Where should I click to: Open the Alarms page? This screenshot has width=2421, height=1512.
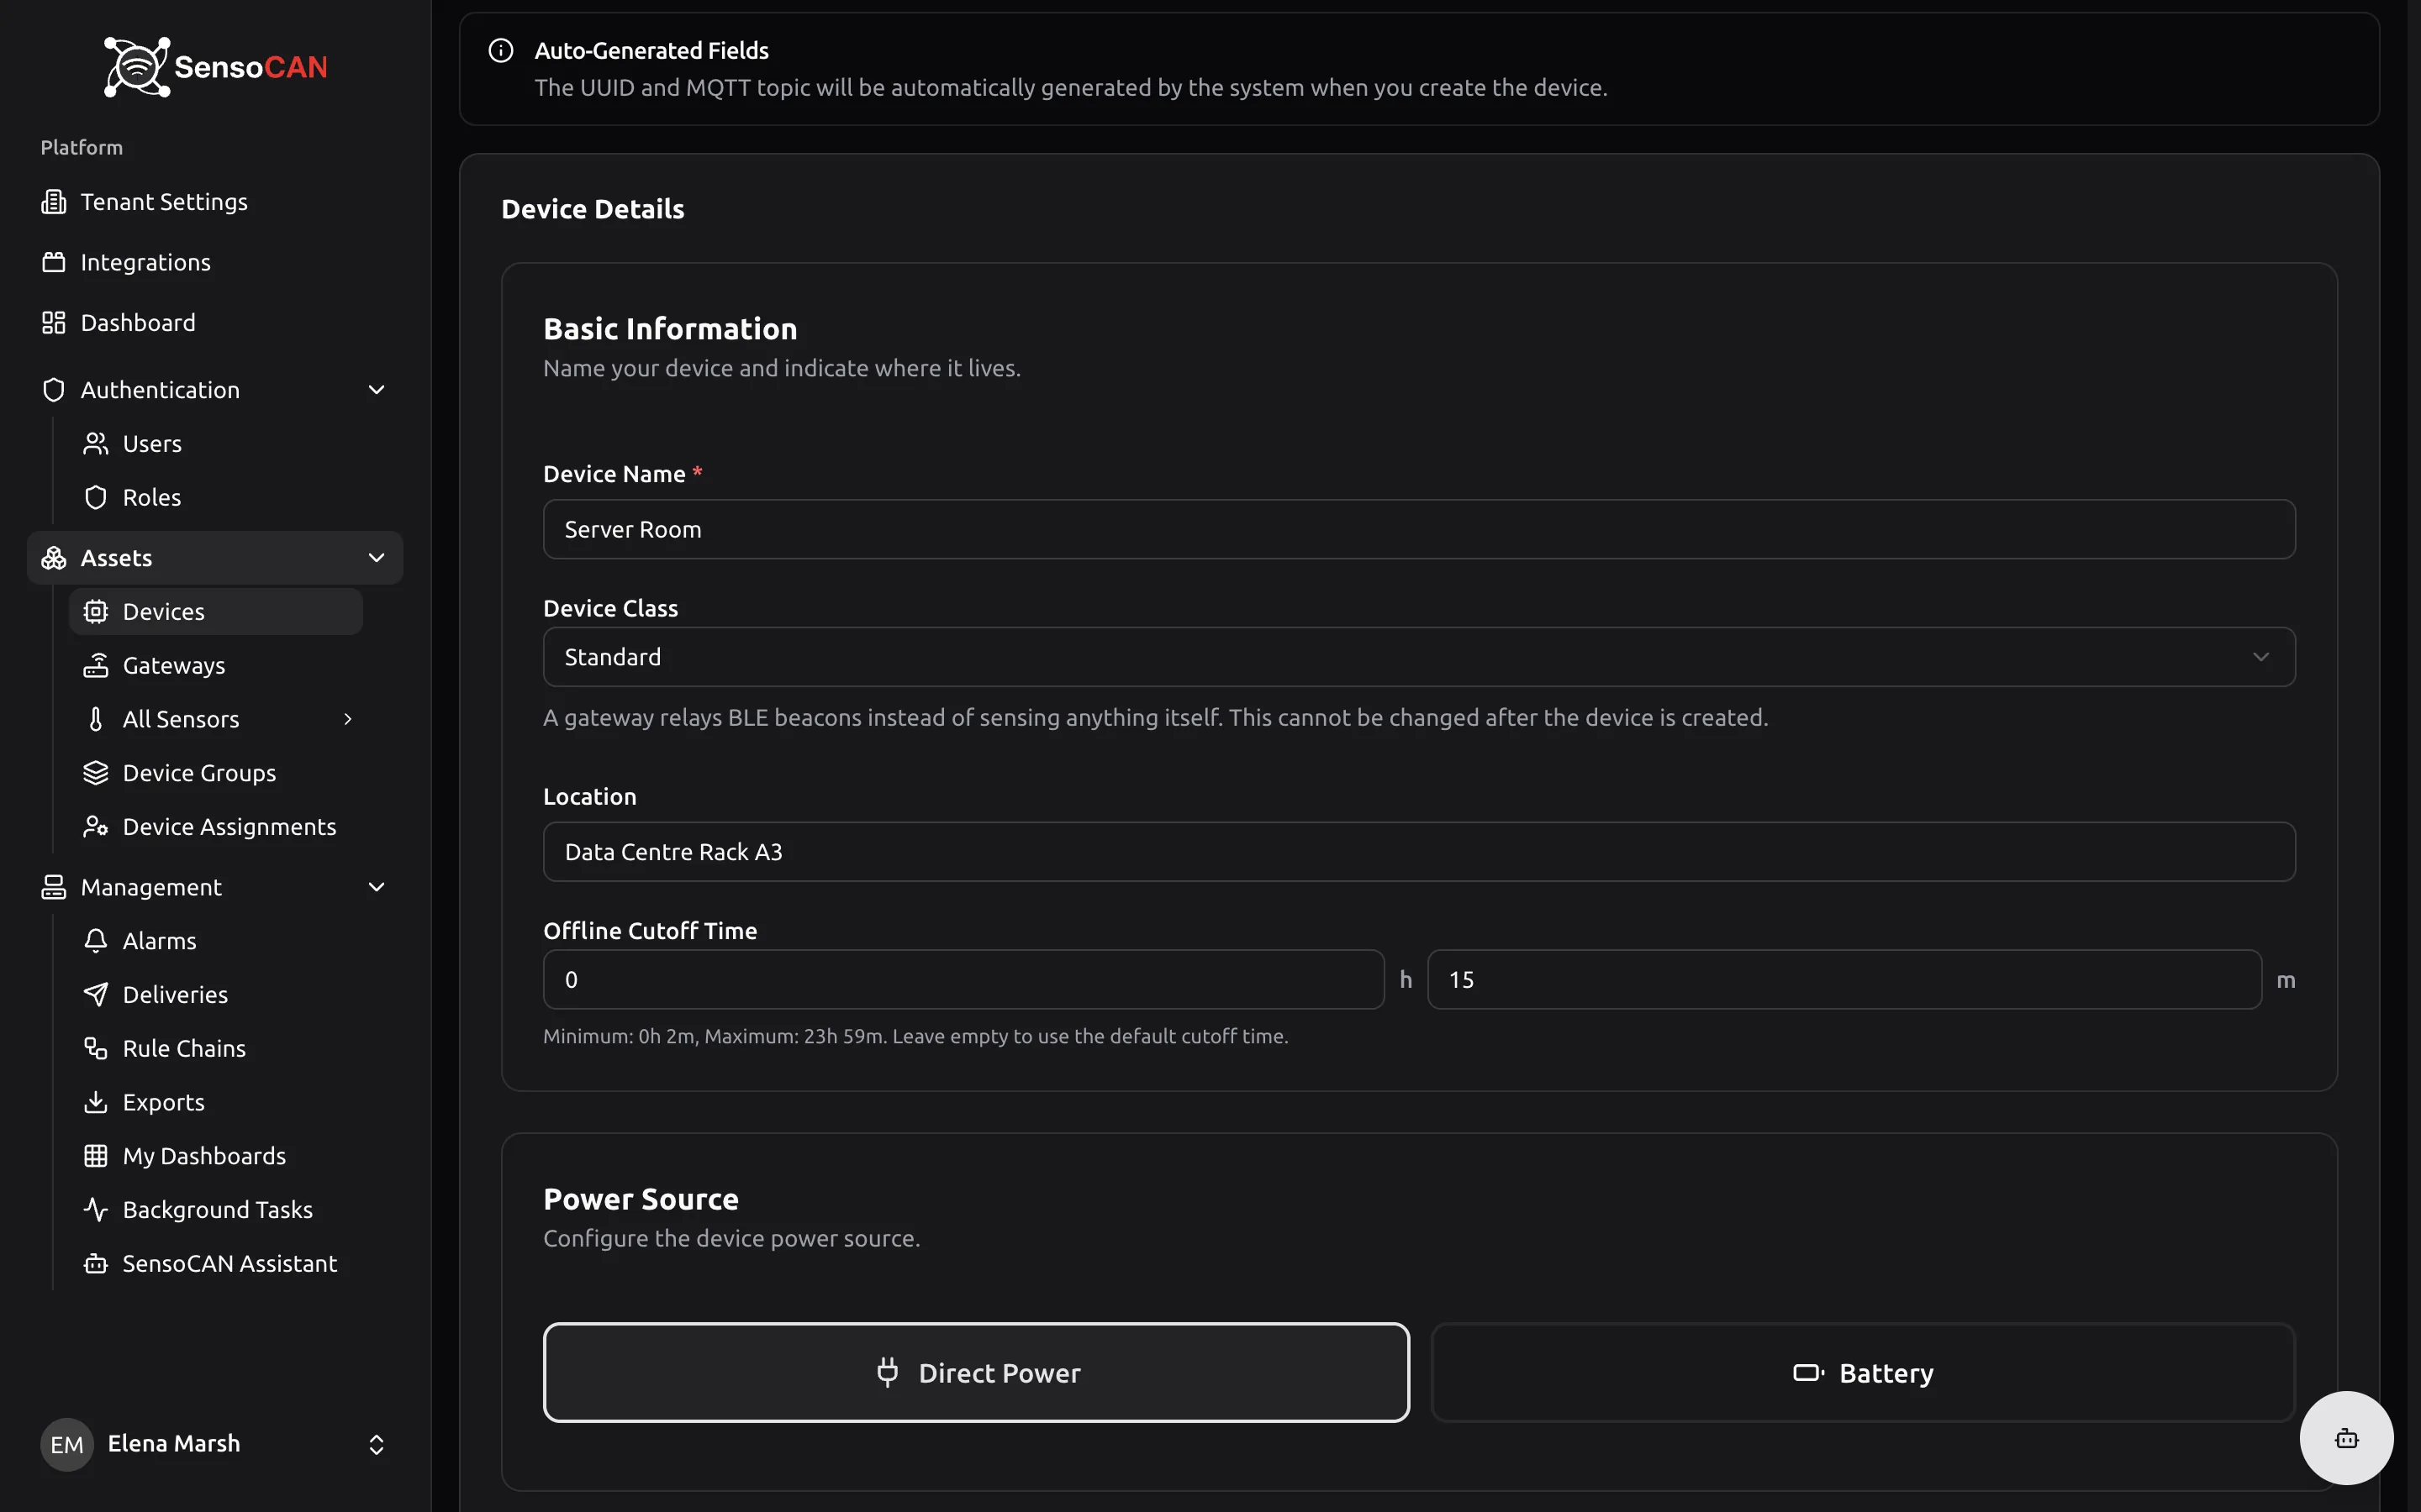click(215, 941)
